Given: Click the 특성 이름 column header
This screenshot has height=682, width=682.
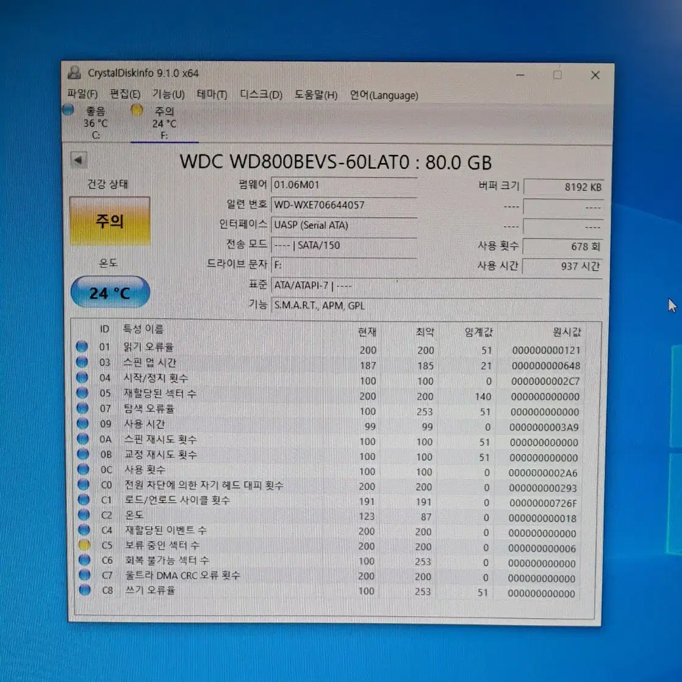Looking at the screenshot, I should (x=143, y=329).
